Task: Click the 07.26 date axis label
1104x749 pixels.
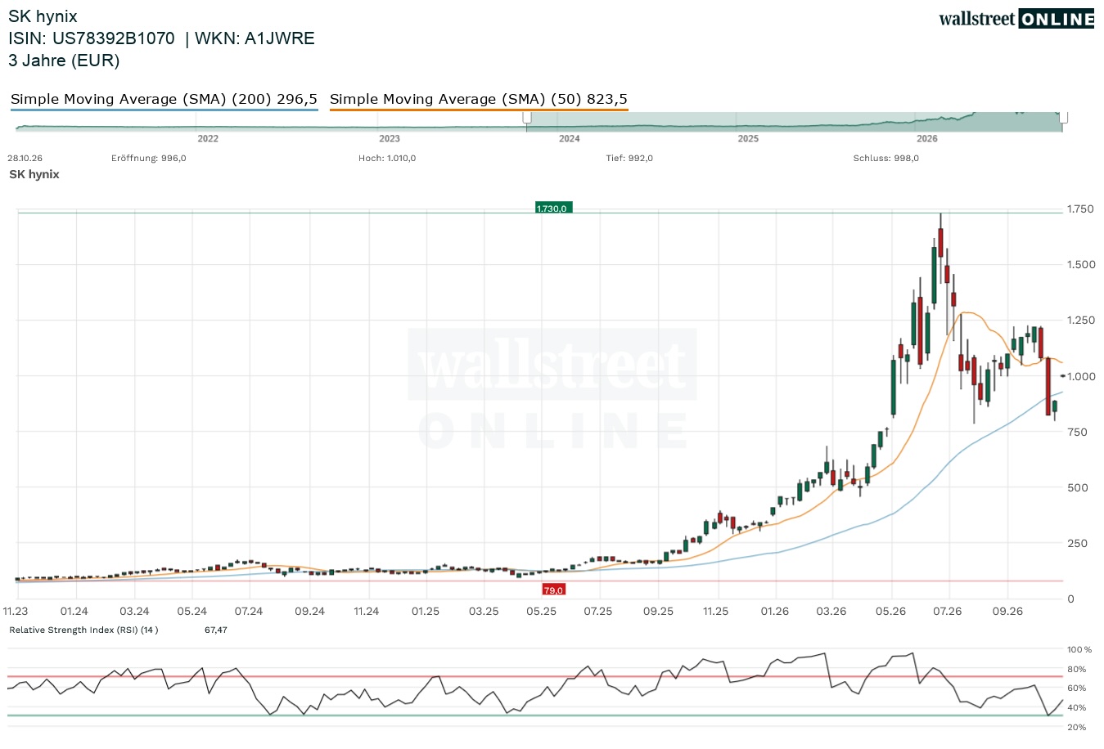Action: pos(948,611)
